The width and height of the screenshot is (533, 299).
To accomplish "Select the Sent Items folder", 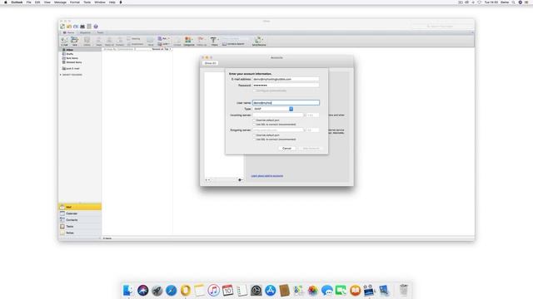I will point(80,58).
